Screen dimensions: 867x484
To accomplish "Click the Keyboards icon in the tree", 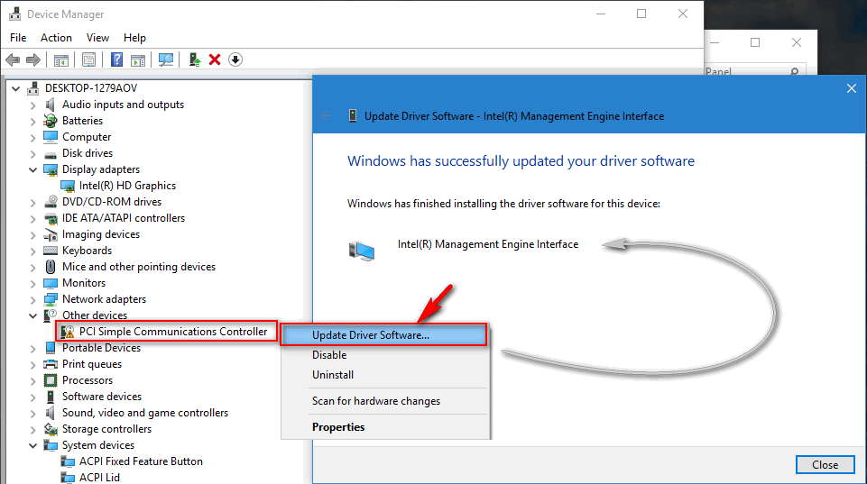I will click(51, 251).
